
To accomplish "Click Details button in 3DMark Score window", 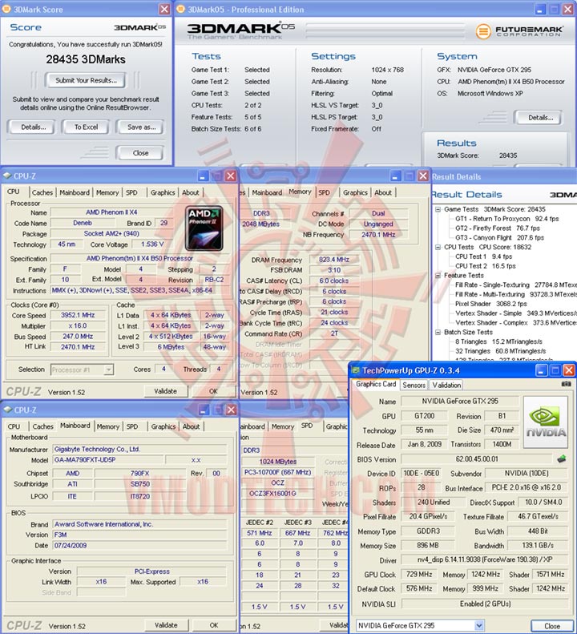I will pos(33,127).
